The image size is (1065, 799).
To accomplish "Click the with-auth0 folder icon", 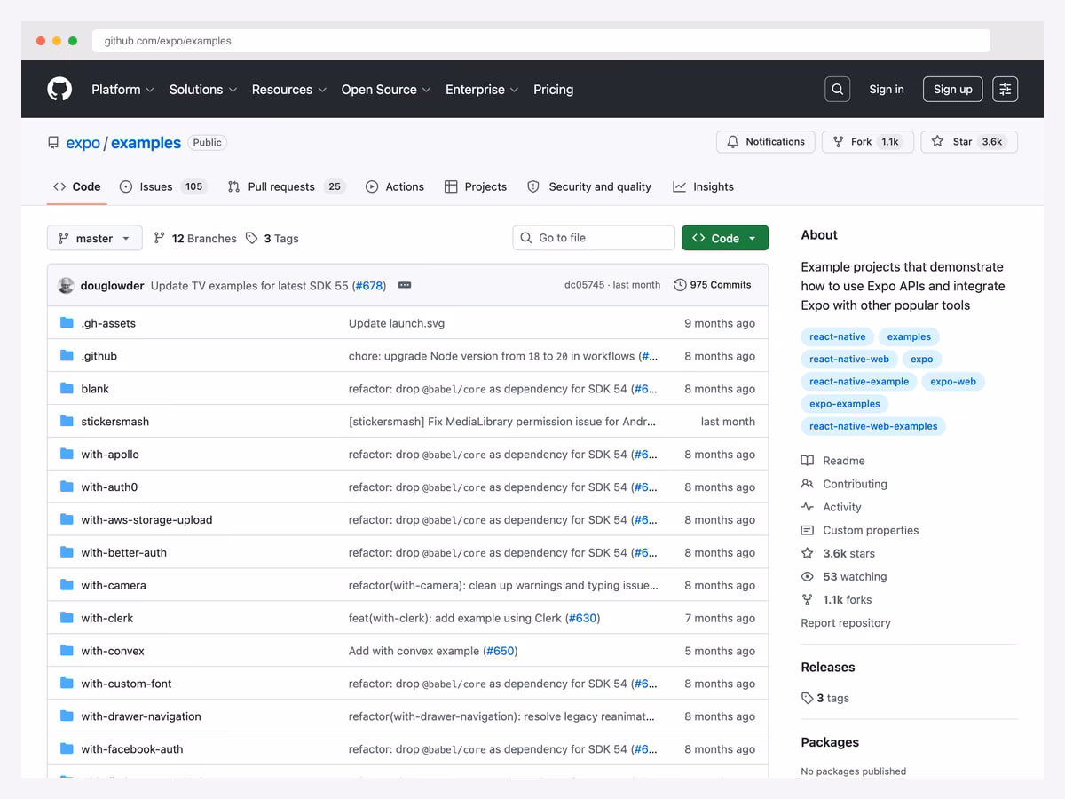I will coord(67,487).
